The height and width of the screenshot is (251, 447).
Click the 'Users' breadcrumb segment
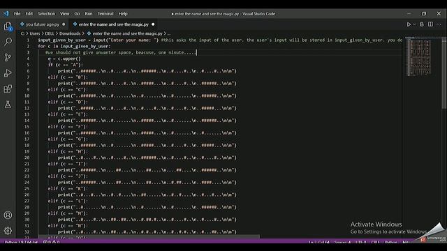click(x=35, y=33)
